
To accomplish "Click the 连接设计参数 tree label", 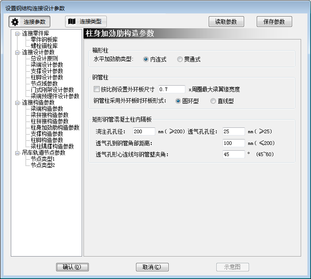I will (x=38, y=52).
